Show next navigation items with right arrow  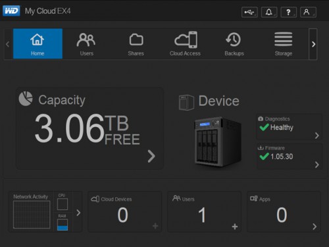[313, 44]
